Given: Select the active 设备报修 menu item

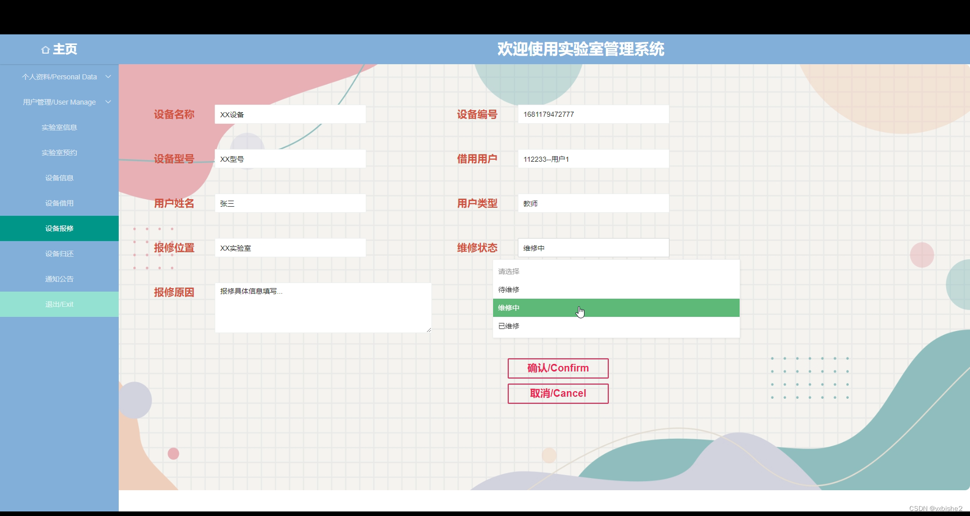Looking at the screenshot, I should coord(59,228).
